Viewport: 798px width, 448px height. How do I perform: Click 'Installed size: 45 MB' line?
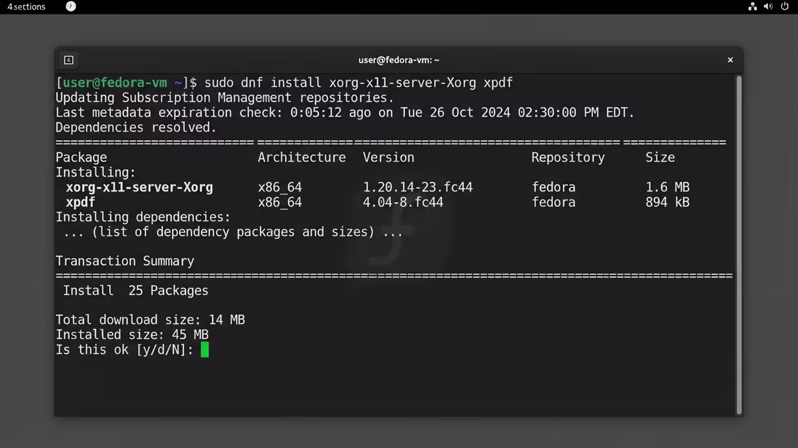132,335
